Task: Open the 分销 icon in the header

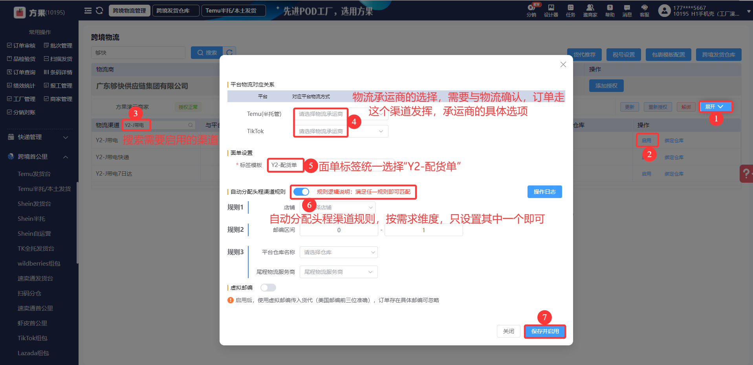Action: pos(531,10)
